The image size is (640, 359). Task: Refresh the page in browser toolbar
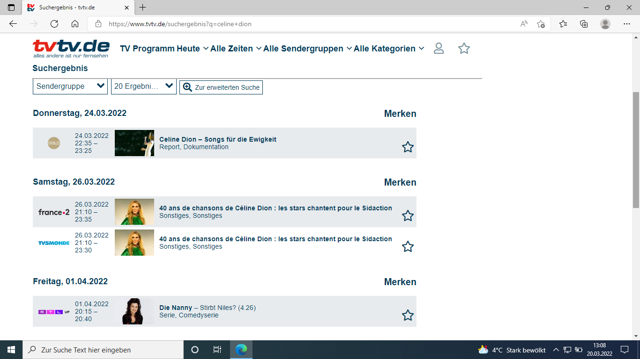[54, 24]
